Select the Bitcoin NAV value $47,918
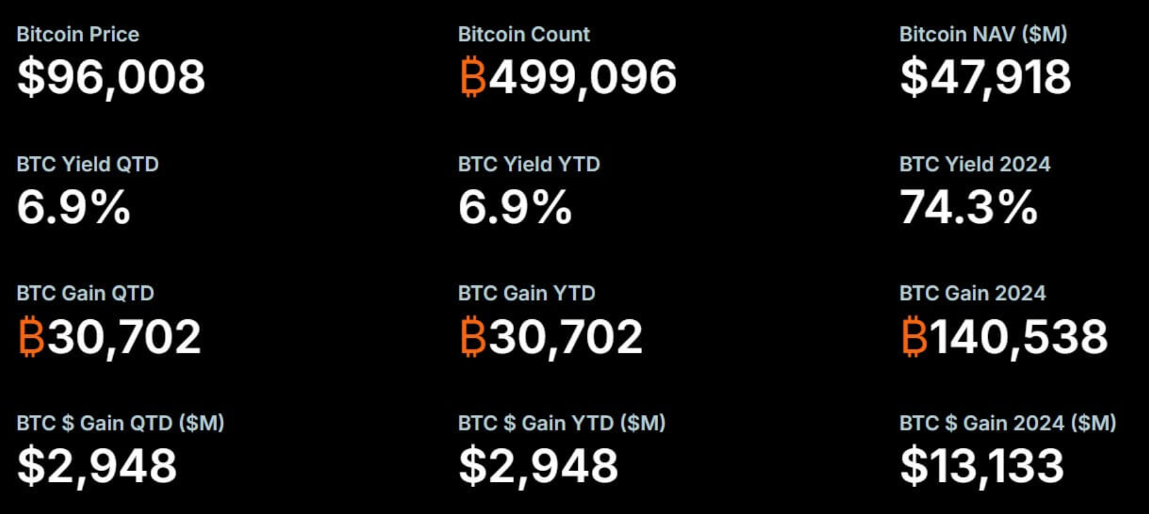 [985, 77]
